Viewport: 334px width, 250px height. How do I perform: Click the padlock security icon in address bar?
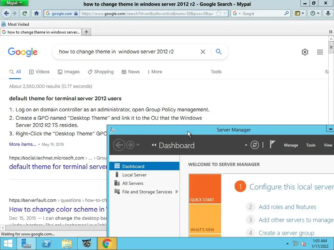[76, 13]
